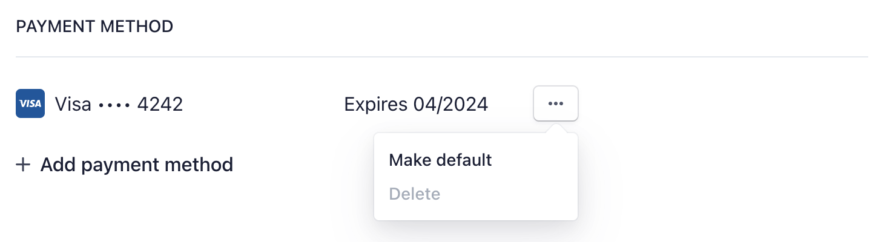Click the Add payment method link text
The image size is (884, 242).
tap(136, 165)
